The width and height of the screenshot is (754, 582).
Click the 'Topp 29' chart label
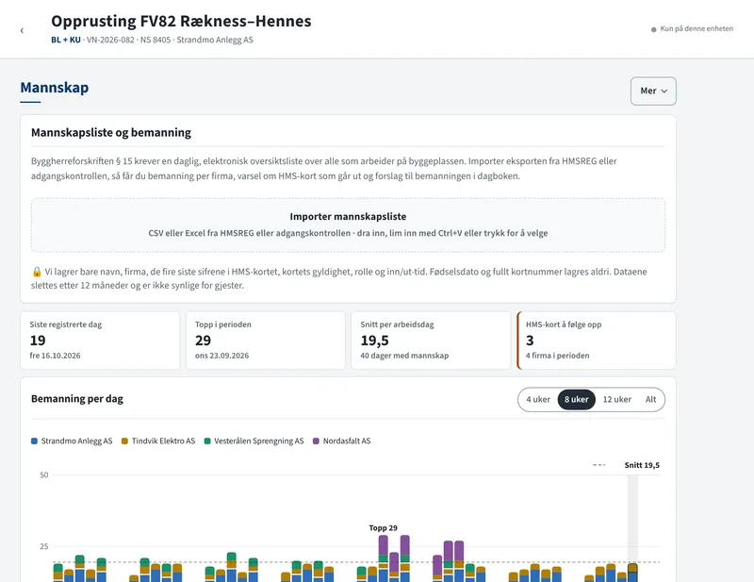[x=384, y=528]
